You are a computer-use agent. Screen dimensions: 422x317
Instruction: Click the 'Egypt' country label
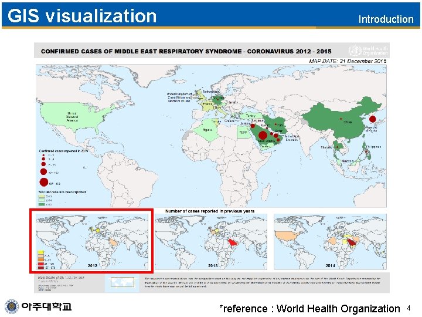(x=243, y=132)
